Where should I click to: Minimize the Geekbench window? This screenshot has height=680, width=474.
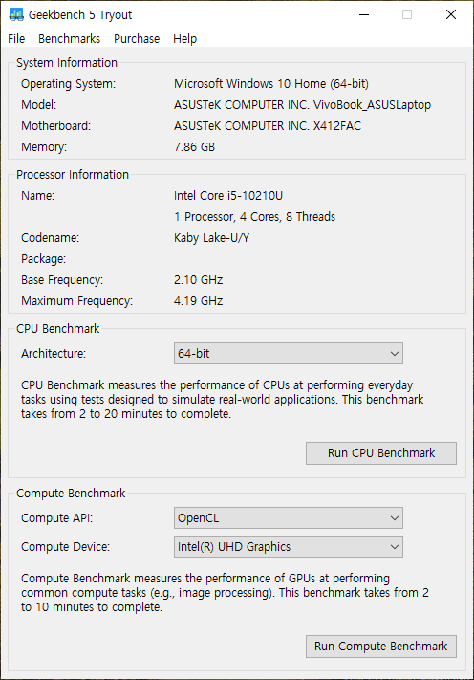364,14
